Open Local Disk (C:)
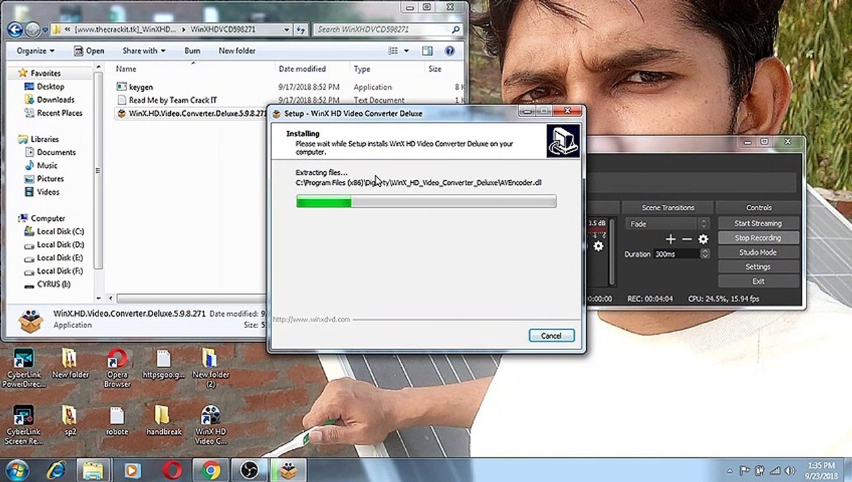Image resolution: width=852 pixels, height=482 pixels. pos(54,232)
